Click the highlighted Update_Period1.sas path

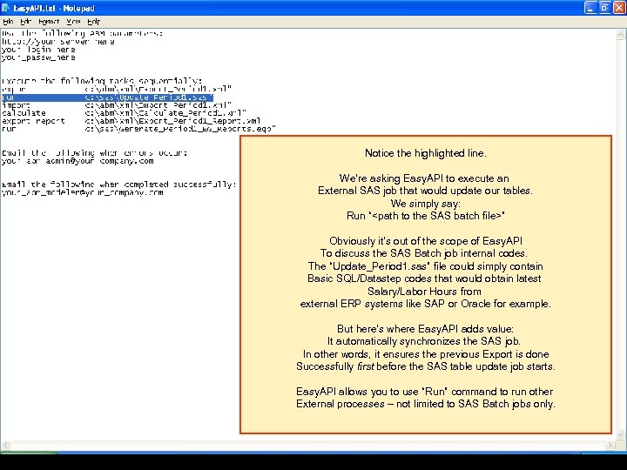tap(149, 97)
